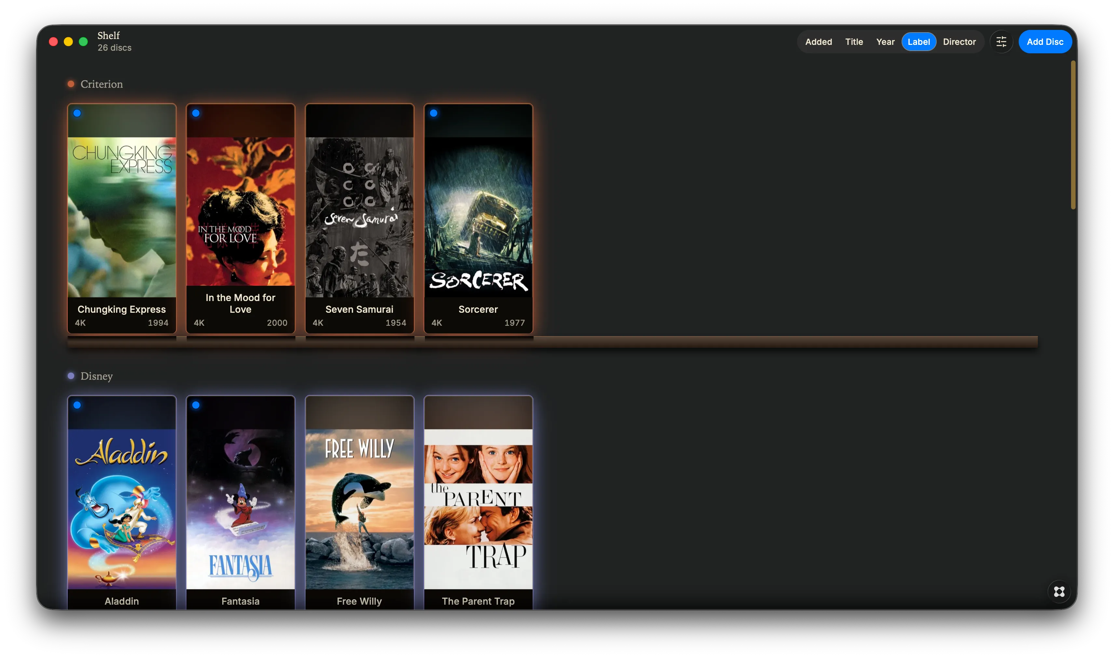This screenshot has height=658, width=1114.
Task: Click the blue dot on Sorcerer
Action: coord(433,113)
